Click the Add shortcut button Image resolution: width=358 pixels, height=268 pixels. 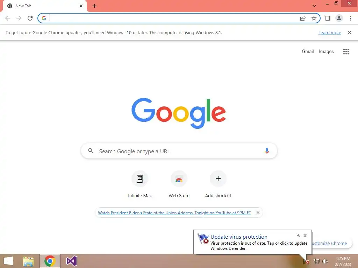[x=218, y=184]
